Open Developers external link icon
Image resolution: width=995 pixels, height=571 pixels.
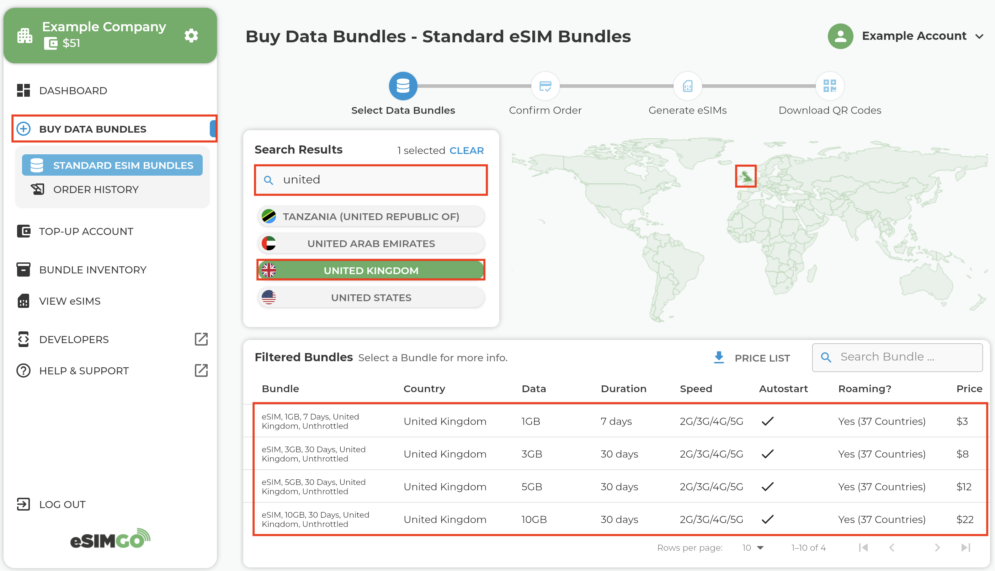(x=201, y=339)
